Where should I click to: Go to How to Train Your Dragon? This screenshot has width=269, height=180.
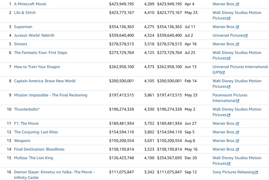[37, 67]
